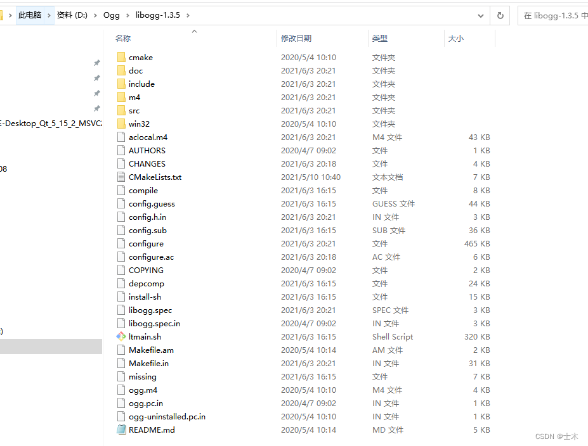Unpin the topmost pinned item in navigation pane
The height and width of the screenshot is (446, 588).
[x=96, y=63]
